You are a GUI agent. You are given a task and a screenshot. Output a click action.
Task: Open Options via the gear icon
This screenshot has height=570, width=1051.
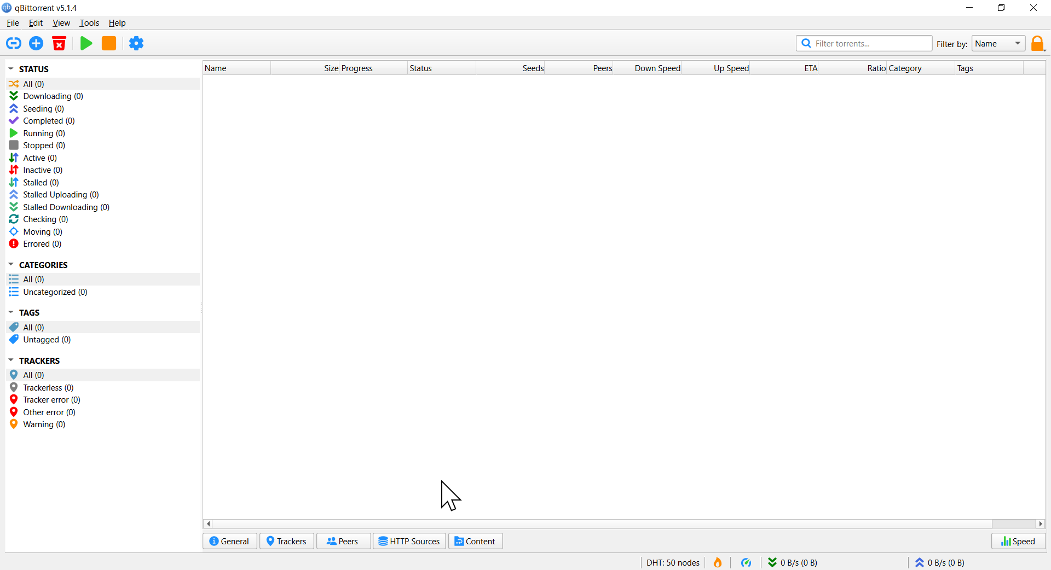click(136, 43)
